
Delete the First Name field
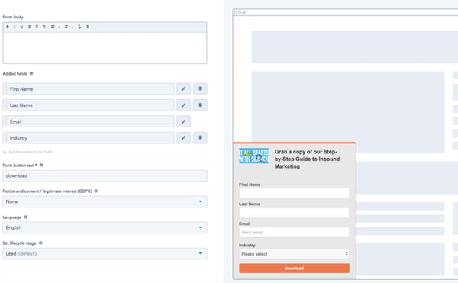click(x=200, y=88)
